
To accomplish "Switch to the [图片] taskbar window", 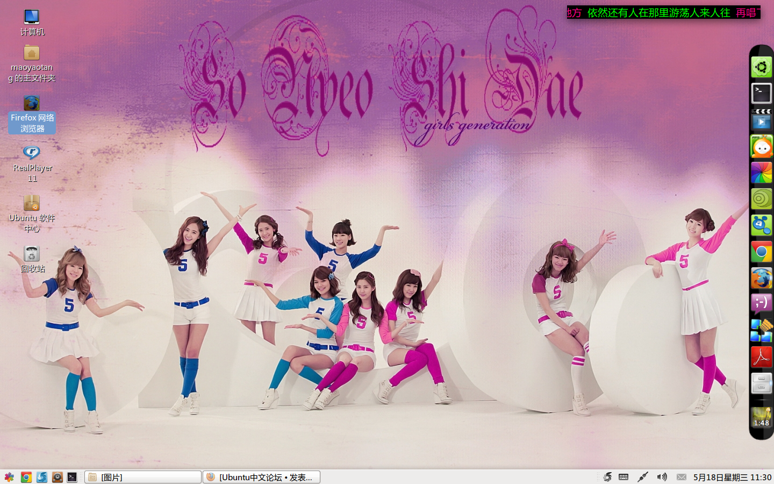I will tap(143, 477).
